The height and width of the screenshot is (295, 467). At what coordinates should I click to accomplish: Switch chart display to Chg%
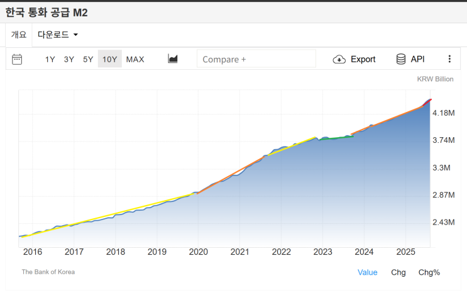point(429,272)
